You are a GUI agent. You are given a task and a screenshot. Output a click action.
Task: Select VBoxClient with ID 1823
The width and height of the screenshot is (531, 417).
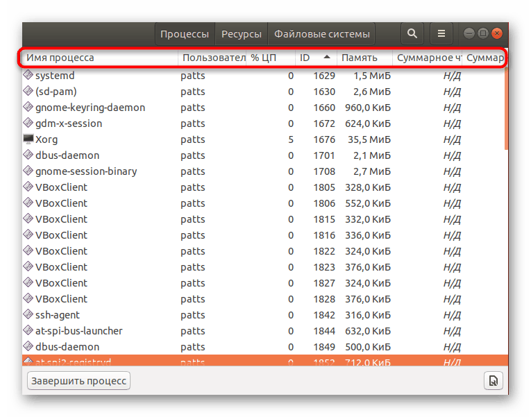[x=264, y=266]
